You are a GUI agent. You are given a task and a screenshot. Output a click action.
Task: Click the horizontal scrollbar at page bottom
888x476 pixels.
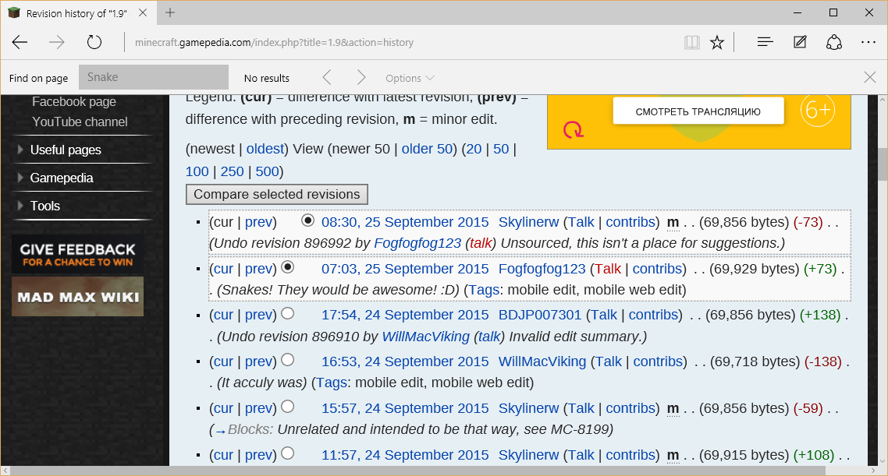coord(418,471)
